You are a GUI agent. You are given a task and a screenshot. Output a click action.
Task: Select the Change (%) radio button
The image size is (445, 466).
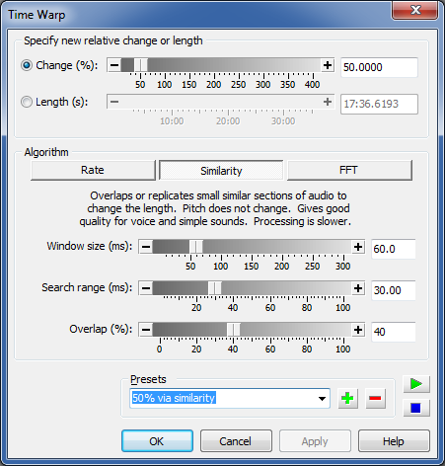coord(27,65)
